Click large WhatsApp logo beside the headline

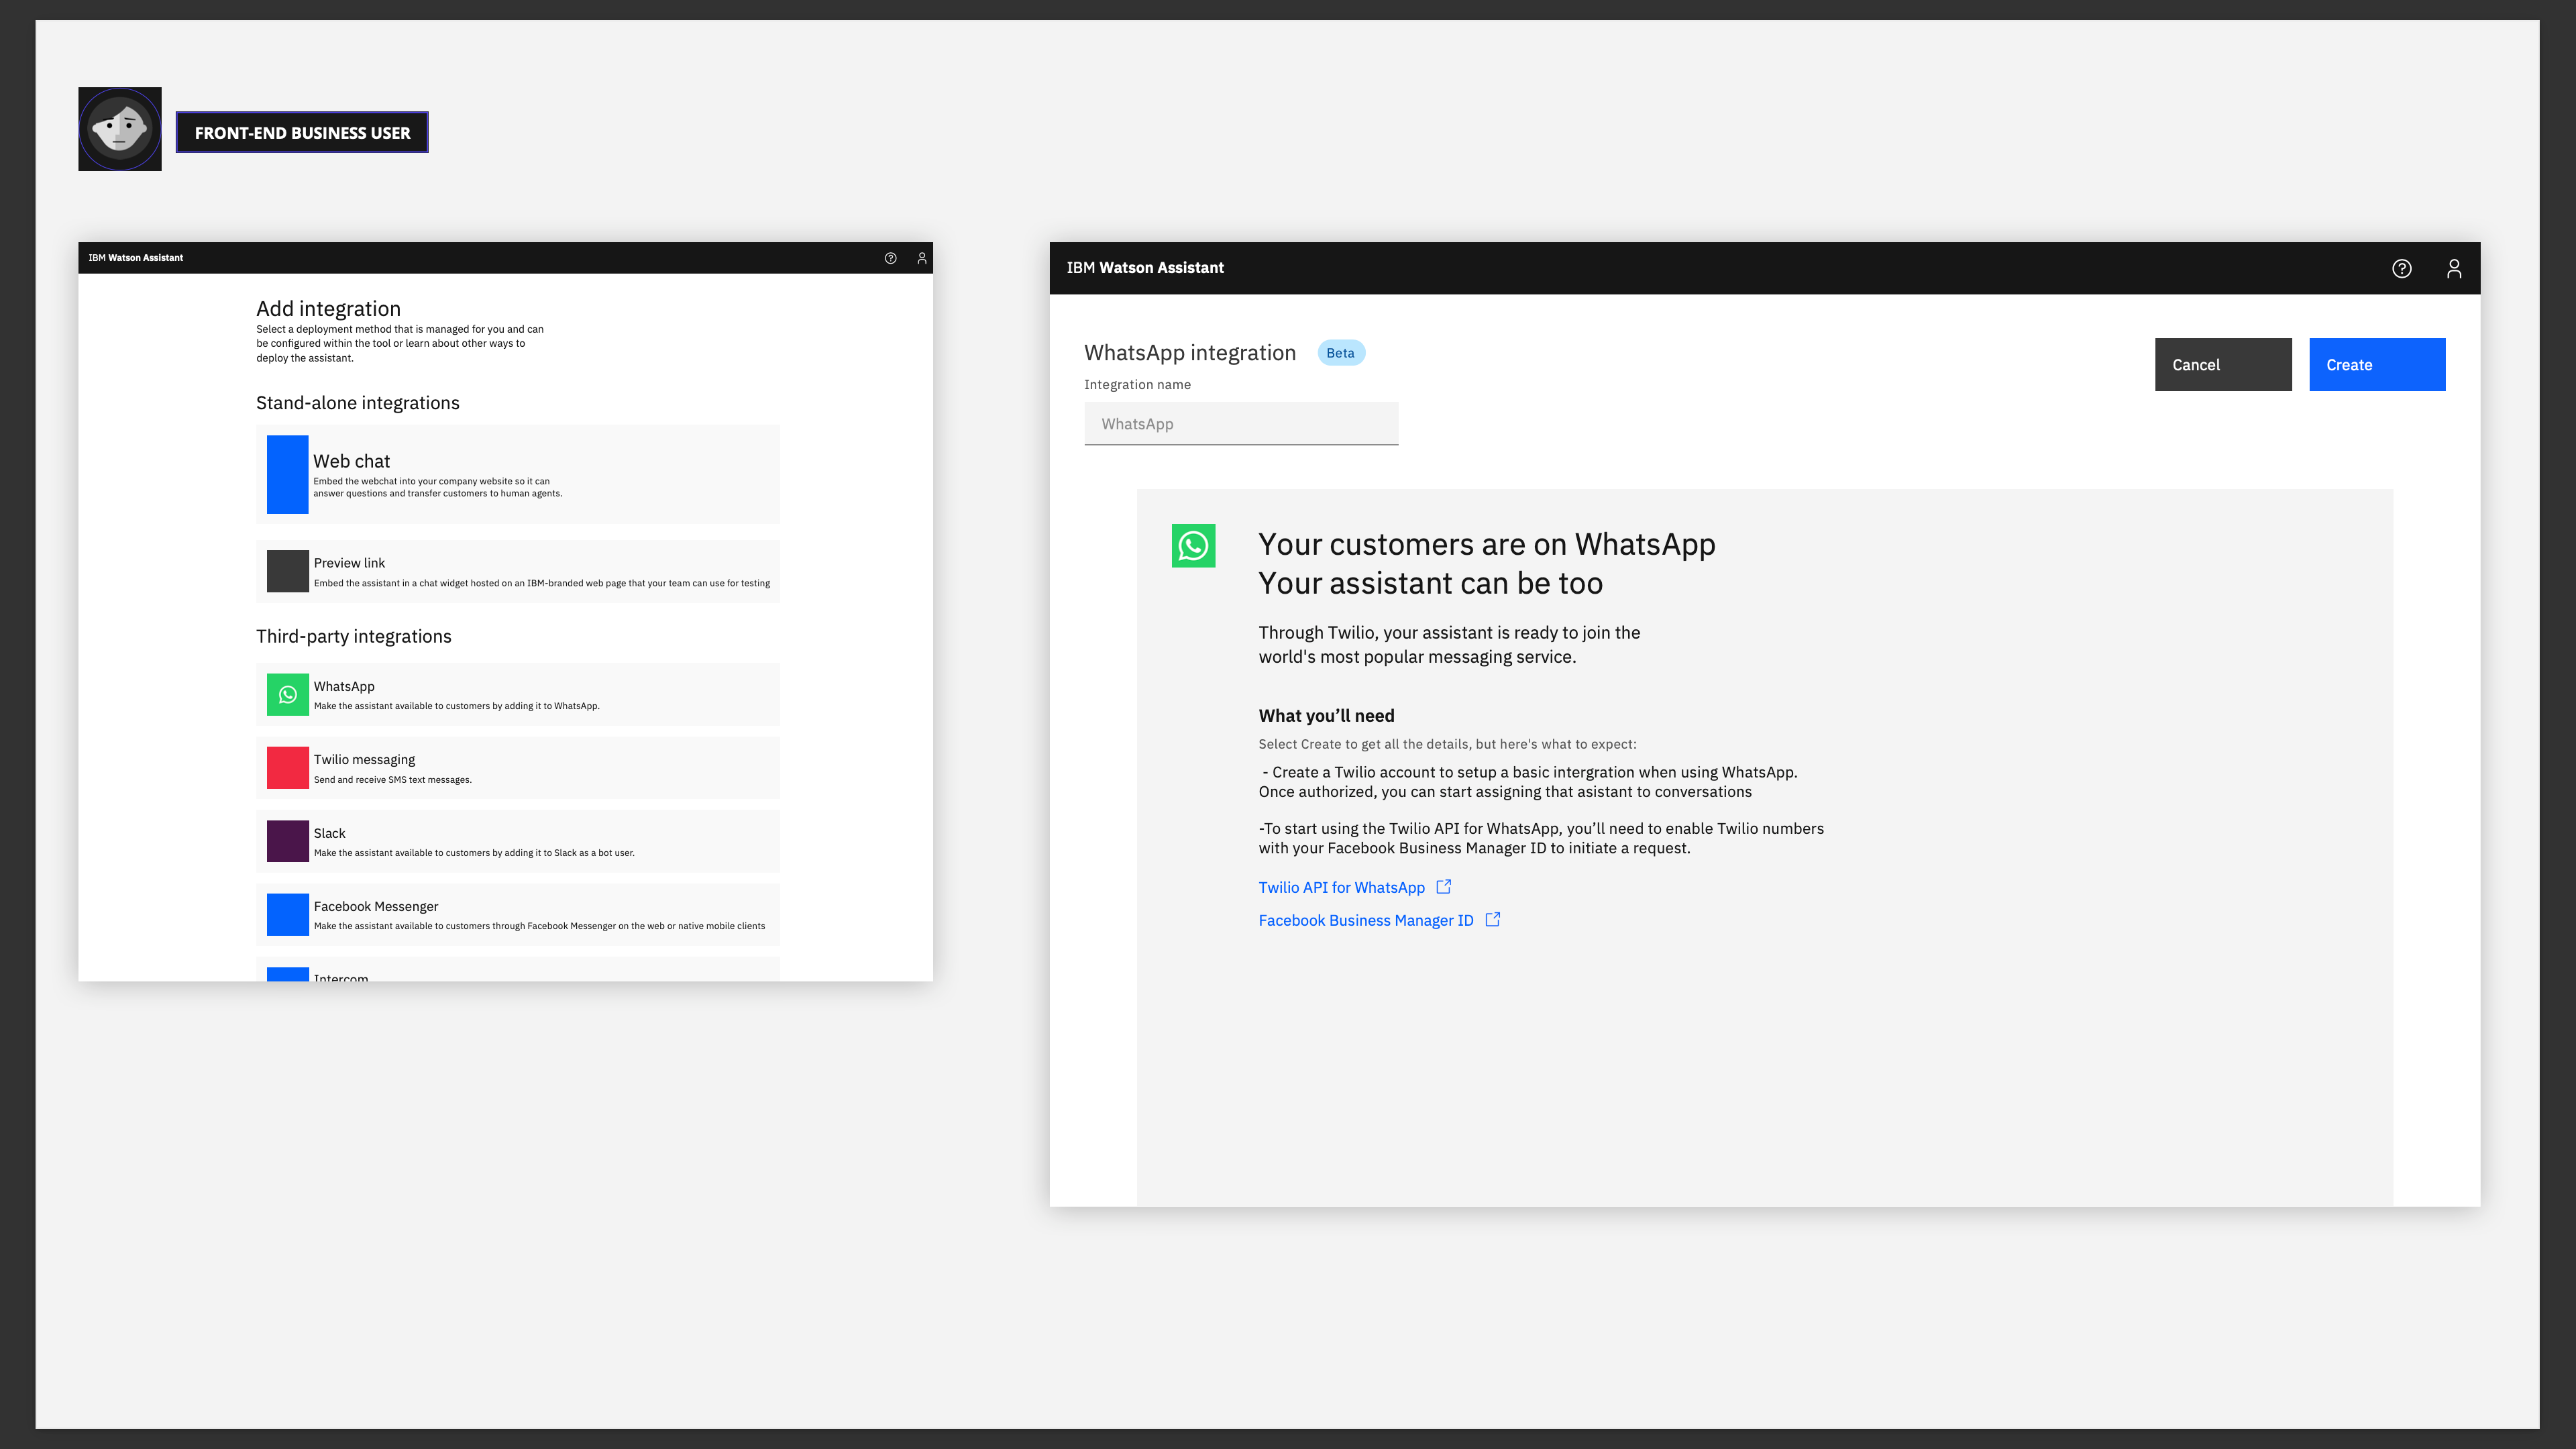1194,546
